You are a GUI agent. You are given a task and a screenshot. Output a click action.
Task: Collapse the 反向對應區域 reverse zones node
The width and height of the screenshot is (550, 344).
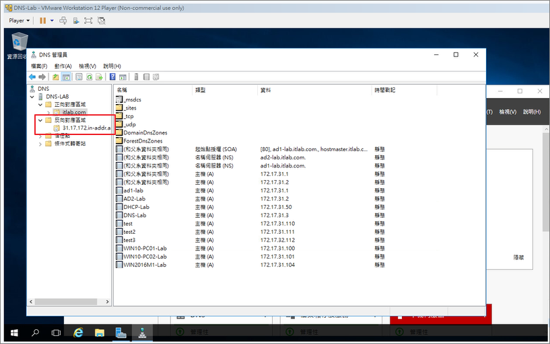coord(40,120)
